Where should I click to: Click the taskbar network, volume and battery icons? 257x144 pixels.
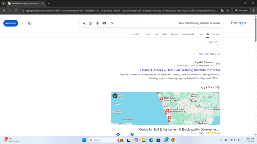(235, 140)
